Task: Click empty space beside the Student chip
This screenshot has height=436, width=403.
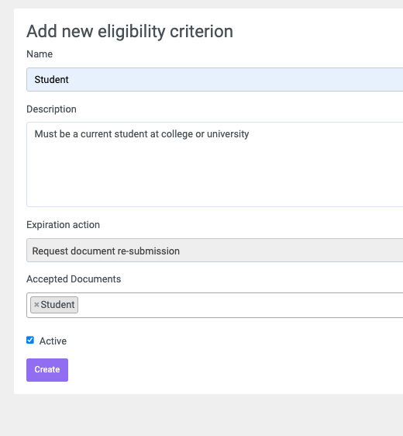Action: coord(239,305)
